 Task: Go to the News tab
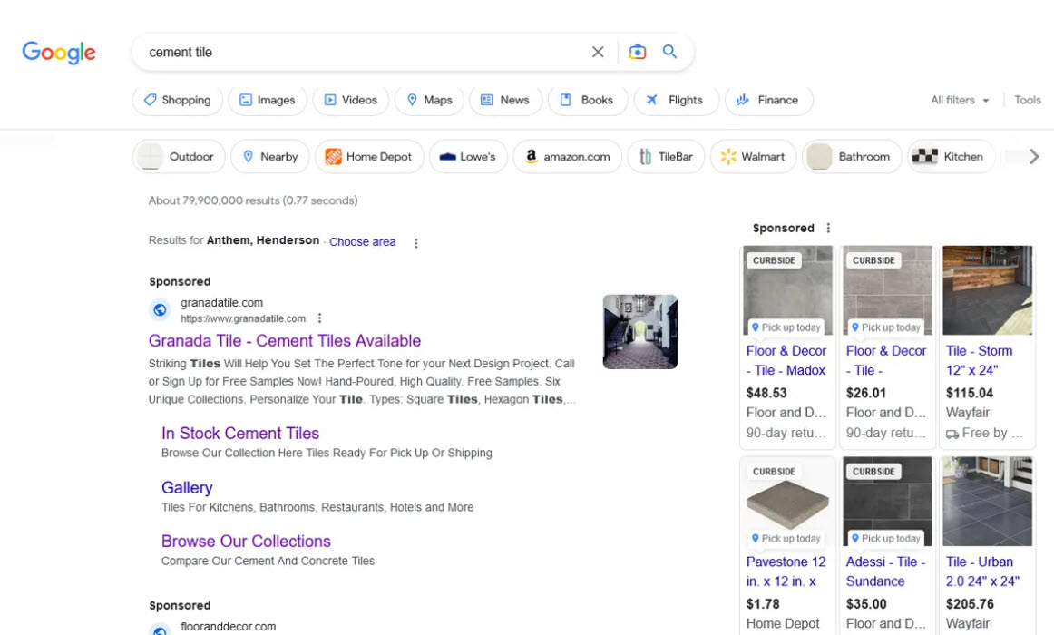coord(505,100)
